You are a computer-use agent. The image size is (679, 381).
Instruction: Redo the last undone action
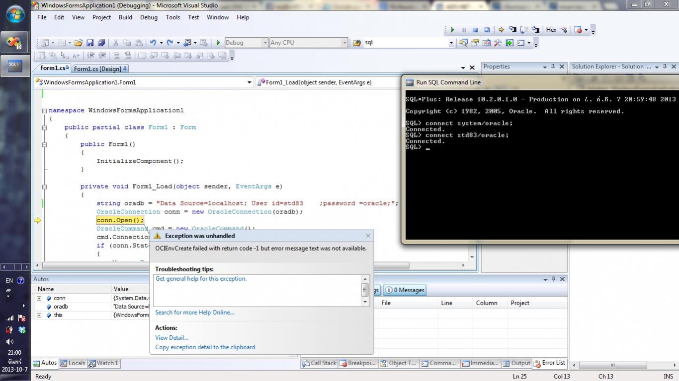170,43
